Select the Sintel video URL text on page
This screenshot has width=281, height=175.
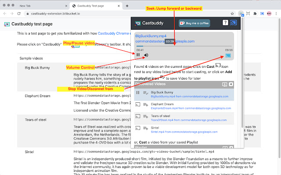point(144,152)
